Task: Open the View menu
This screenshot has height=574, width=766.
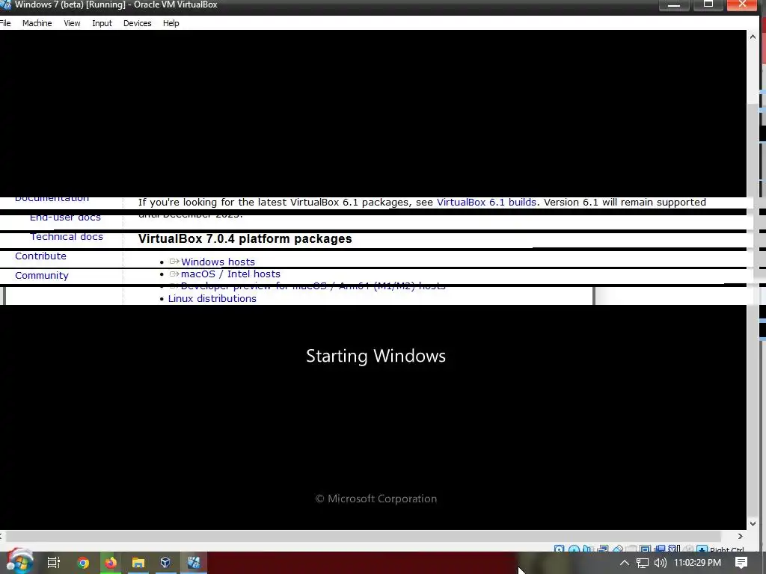Action: click(x=72, y=23)
